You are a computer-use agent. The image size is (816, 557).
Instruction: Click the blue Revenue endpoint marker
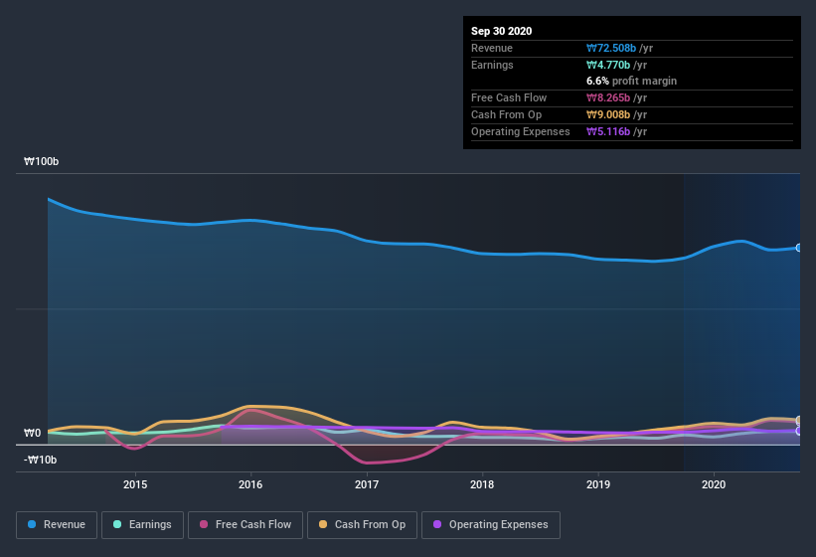point(799,248)
